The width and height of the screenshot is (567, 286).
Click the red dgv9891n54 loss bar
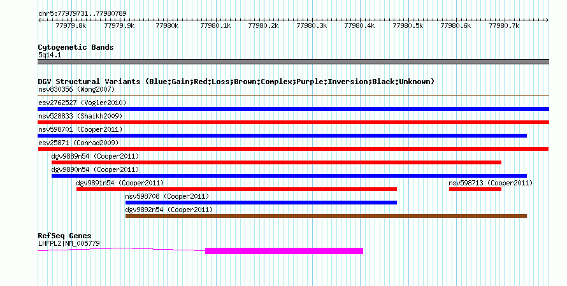pyautogui.click(x=236, y=189)
